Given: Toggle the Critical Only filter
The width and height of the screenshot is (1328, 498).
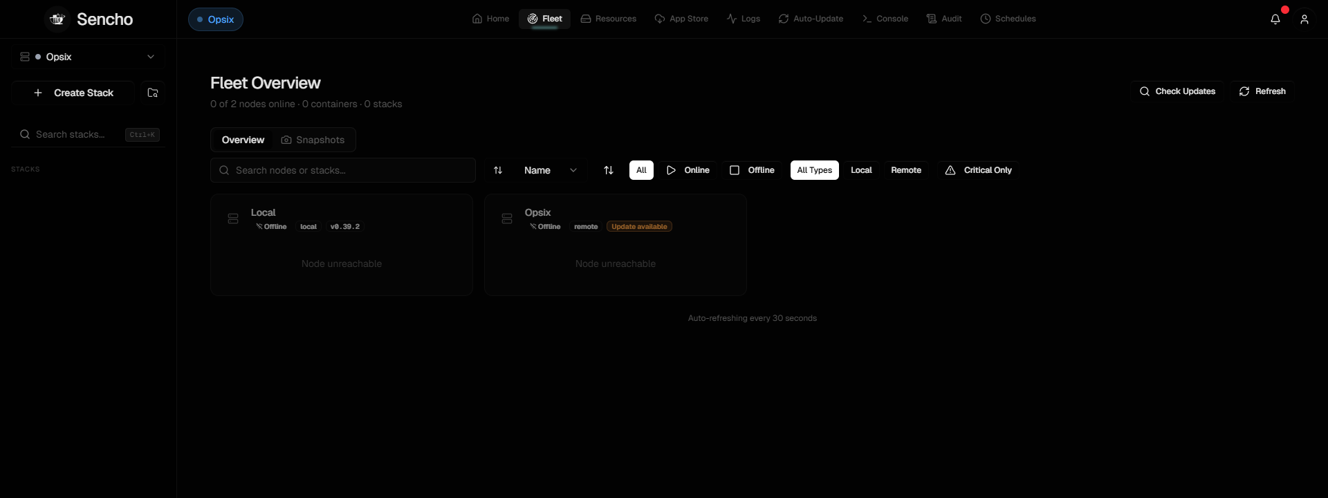Looking at the screenshot, I should pos(978,170).
